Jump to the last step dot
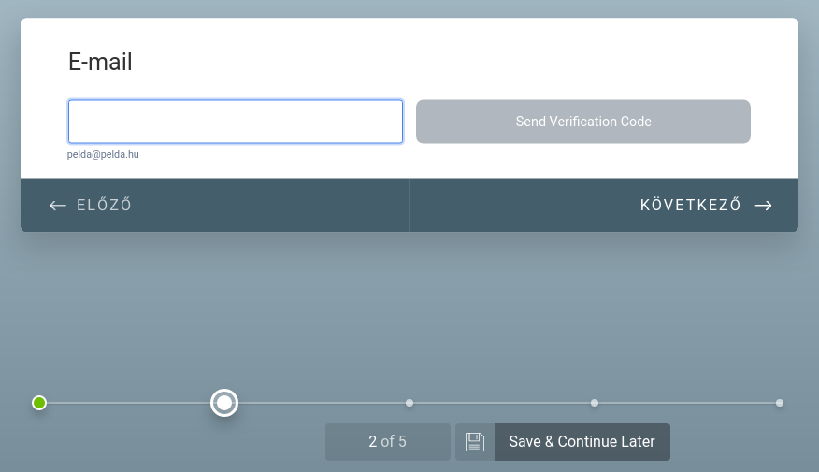Image resolution: width=819 pixels, height=472 pixels. point(780,403)
